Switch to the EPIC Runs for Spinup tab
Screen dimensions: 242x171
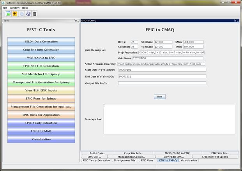(215, 157)
